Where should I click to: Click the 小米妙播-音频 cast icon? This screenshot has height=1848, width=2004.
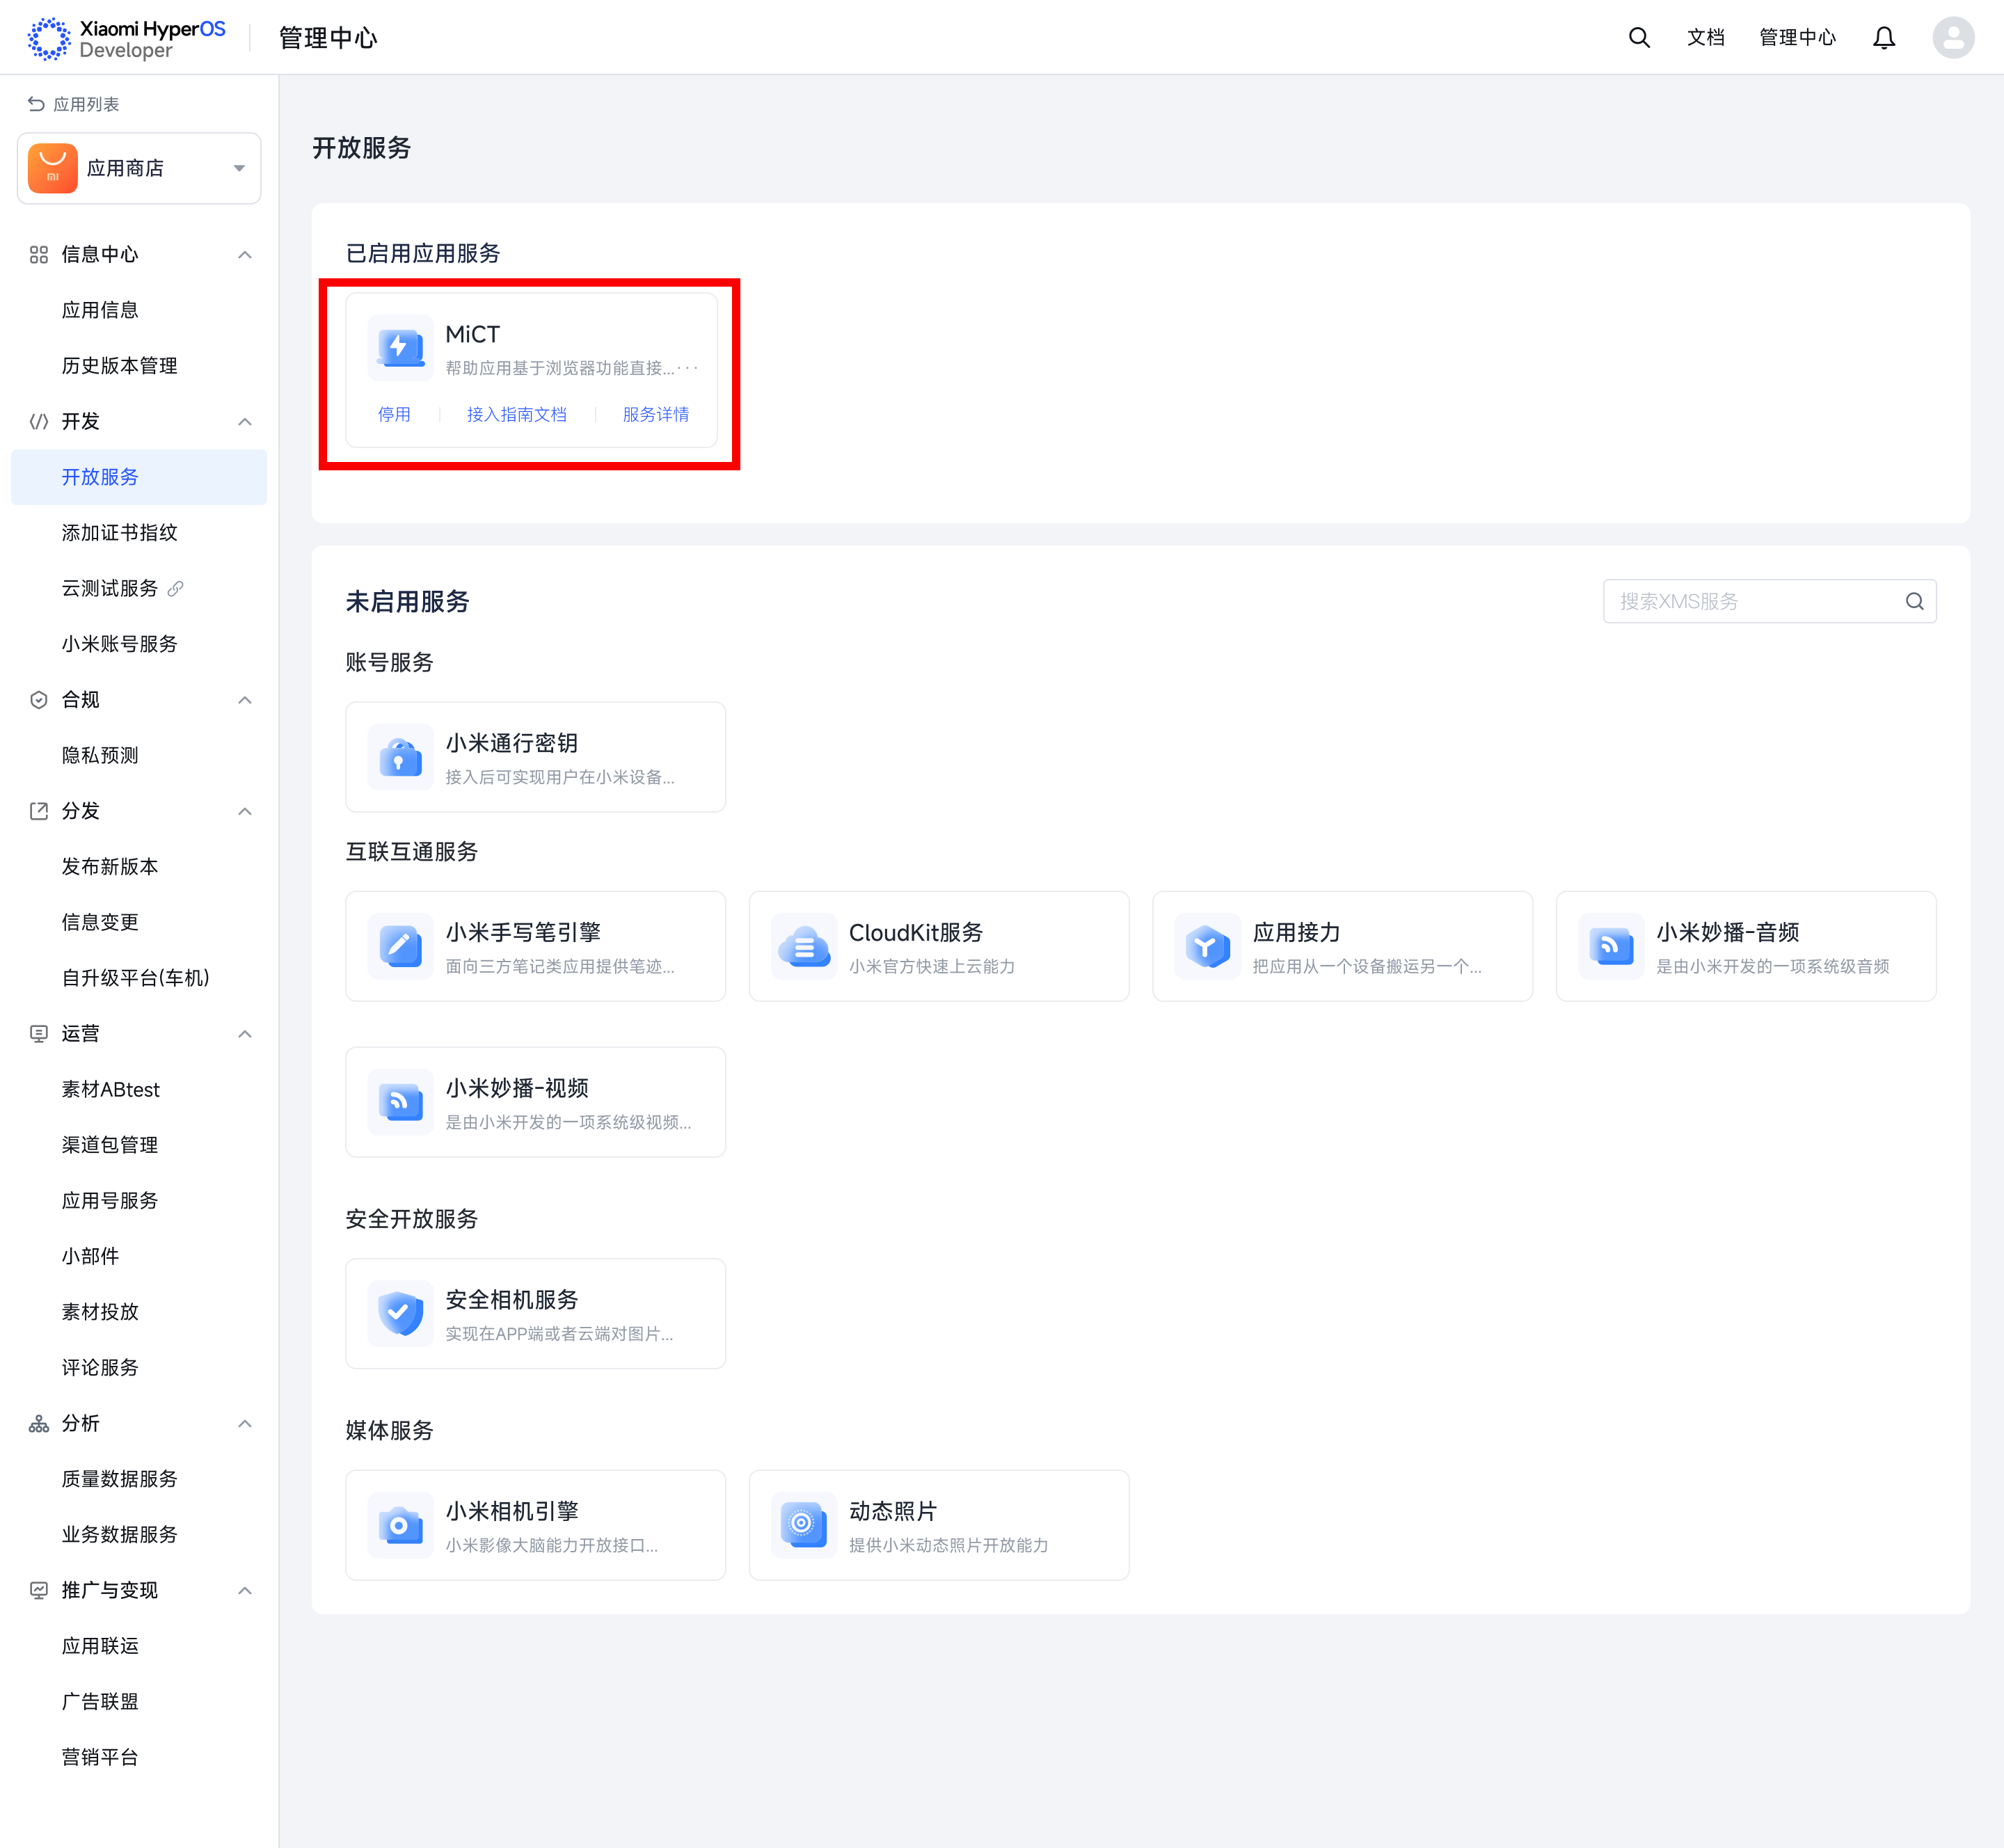coord(1612,946)
